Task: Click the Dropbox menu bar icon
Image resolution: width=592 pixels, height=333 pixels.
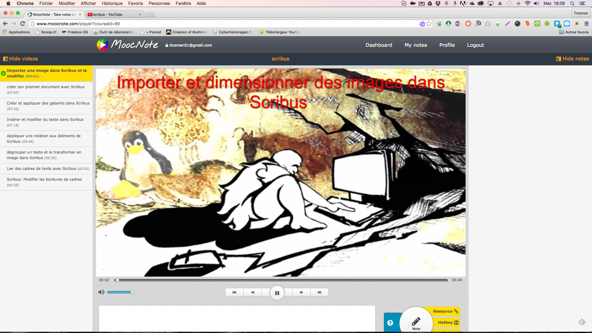Action: click(x=438, y=3)
